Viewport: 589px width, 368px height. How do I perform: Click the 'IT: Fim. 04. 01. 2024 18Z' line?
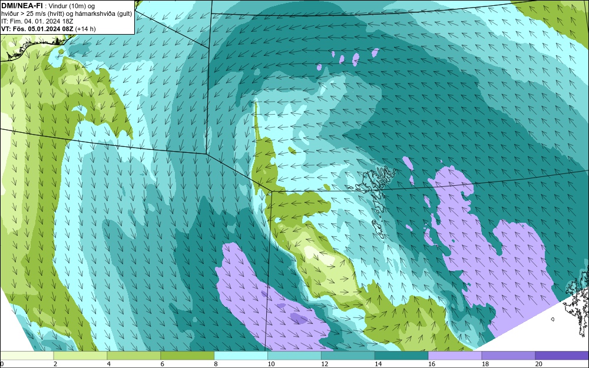point(37,21)
